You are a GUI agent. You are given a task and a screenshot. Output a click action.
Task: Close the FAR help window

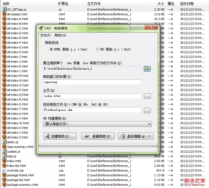point(151,27)
